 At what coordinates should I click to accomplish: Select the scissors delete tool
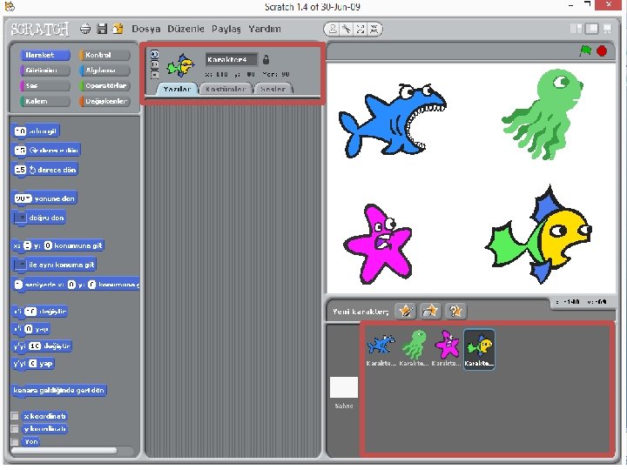347,30
